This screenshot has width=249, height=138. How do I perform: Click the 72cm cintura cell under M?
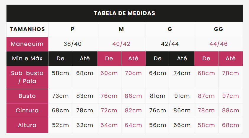point(109,111)
